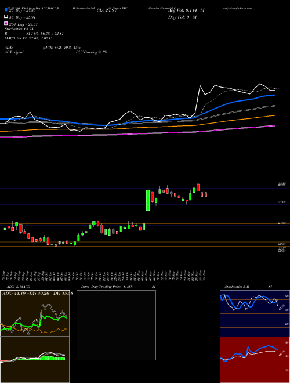The width and height of the screenshot is (290, 383).
Task: Click the 'Avg Vol: 0.114 M' text
Action: (186, 10)
